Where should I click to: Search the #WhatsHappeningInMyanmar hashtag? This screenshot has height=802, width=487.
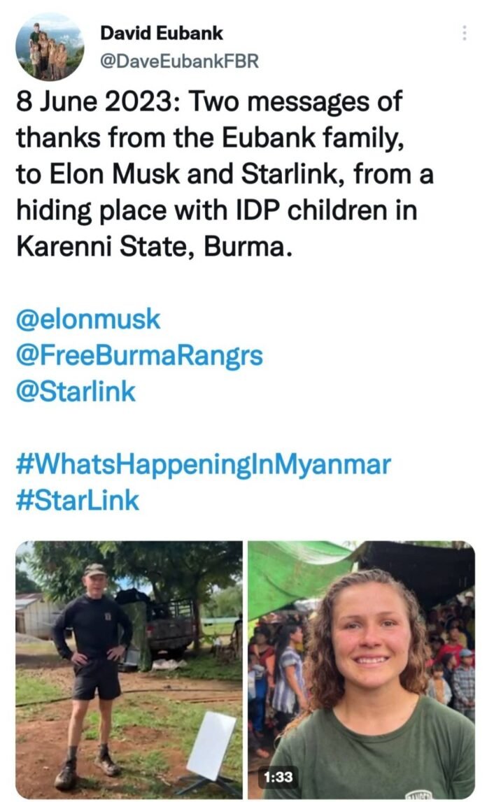[x=202, y=464]
